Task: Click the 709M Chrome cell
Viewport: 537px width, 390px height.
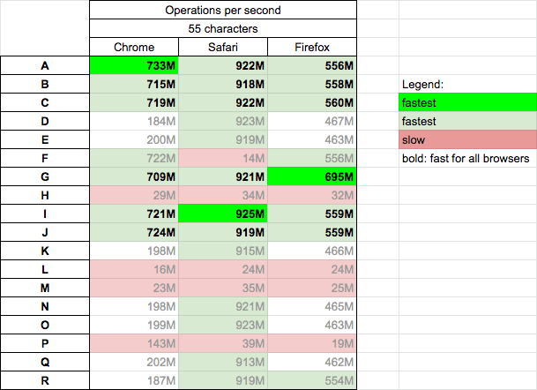Action: (x=134, y=176)
